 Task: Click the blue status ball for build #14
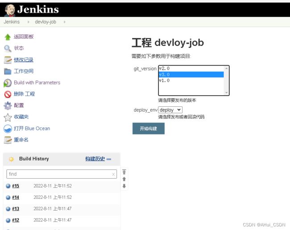point(8,197)
